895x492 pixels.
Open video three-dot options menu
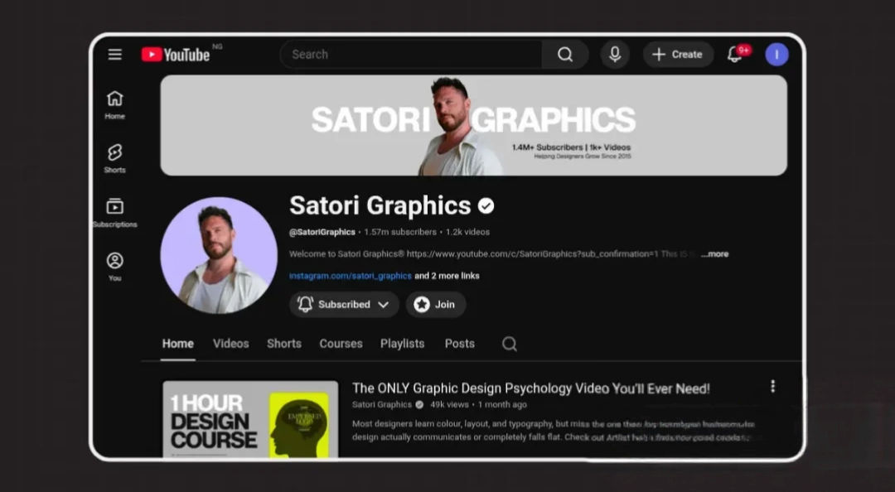(772, 387)
